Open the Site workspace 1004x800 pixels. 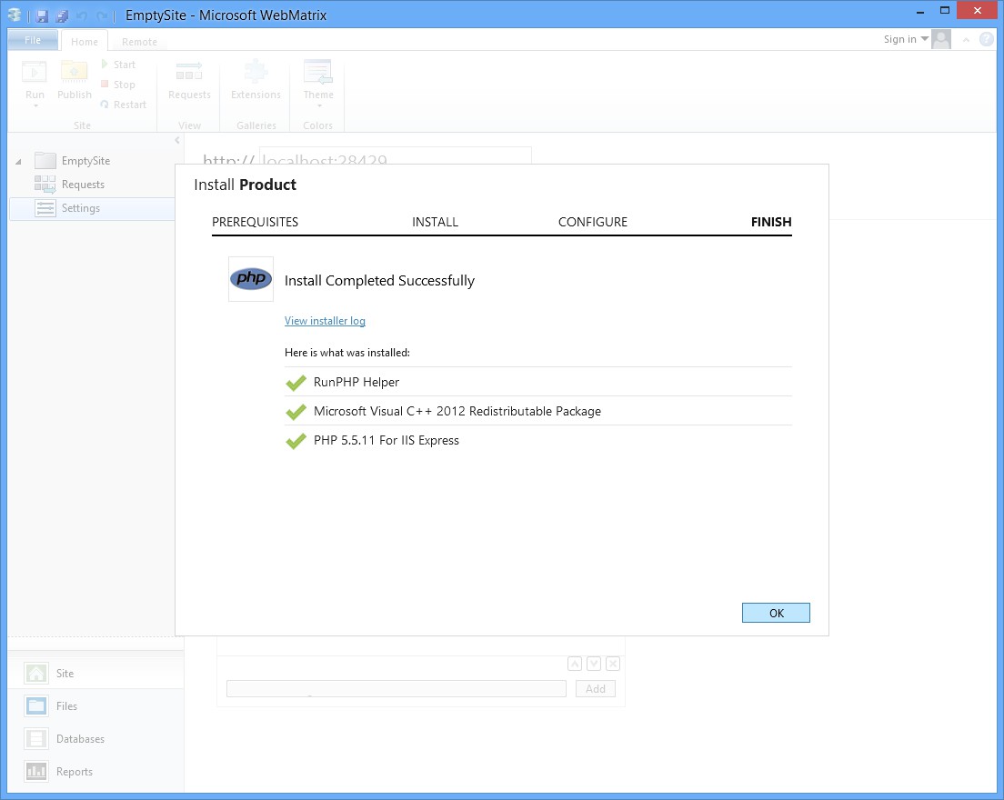coord(95,674)
